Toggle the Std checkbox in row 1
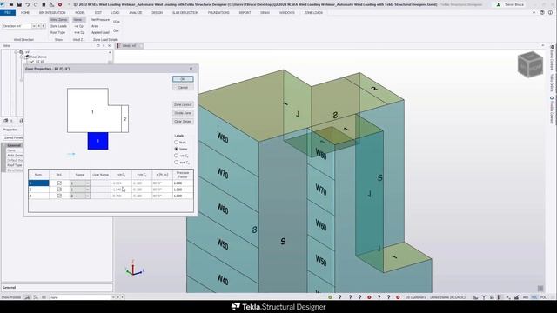 (x=59, y=183)
